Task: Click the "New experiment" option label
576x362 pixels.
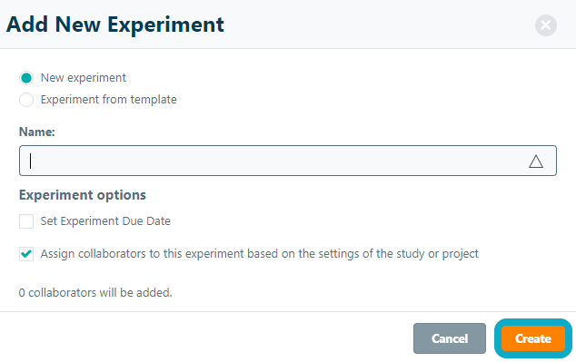Action: (83, 78)
